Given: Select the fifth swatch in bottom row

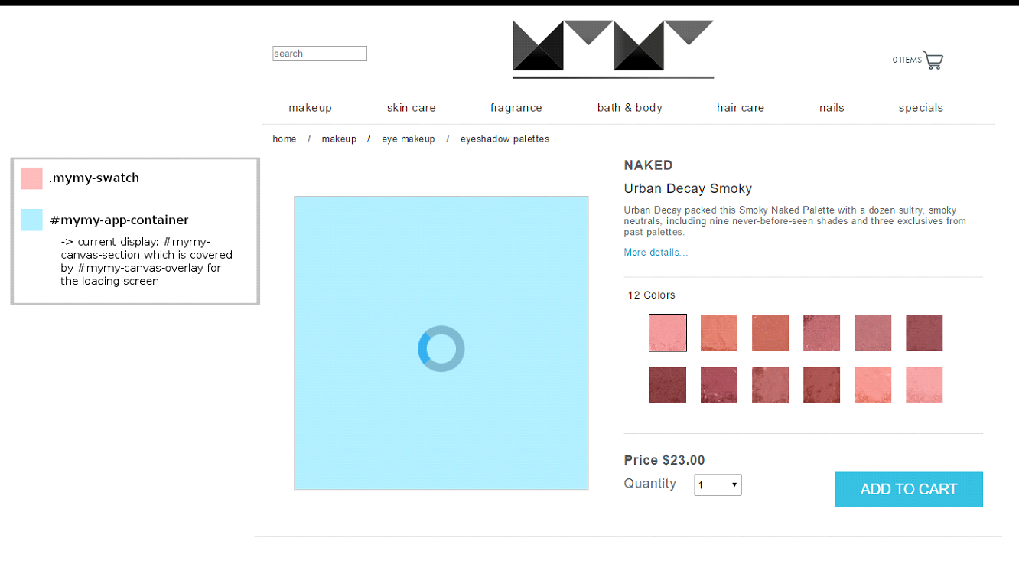Looking at the screenshot, I should coord(873,385).
